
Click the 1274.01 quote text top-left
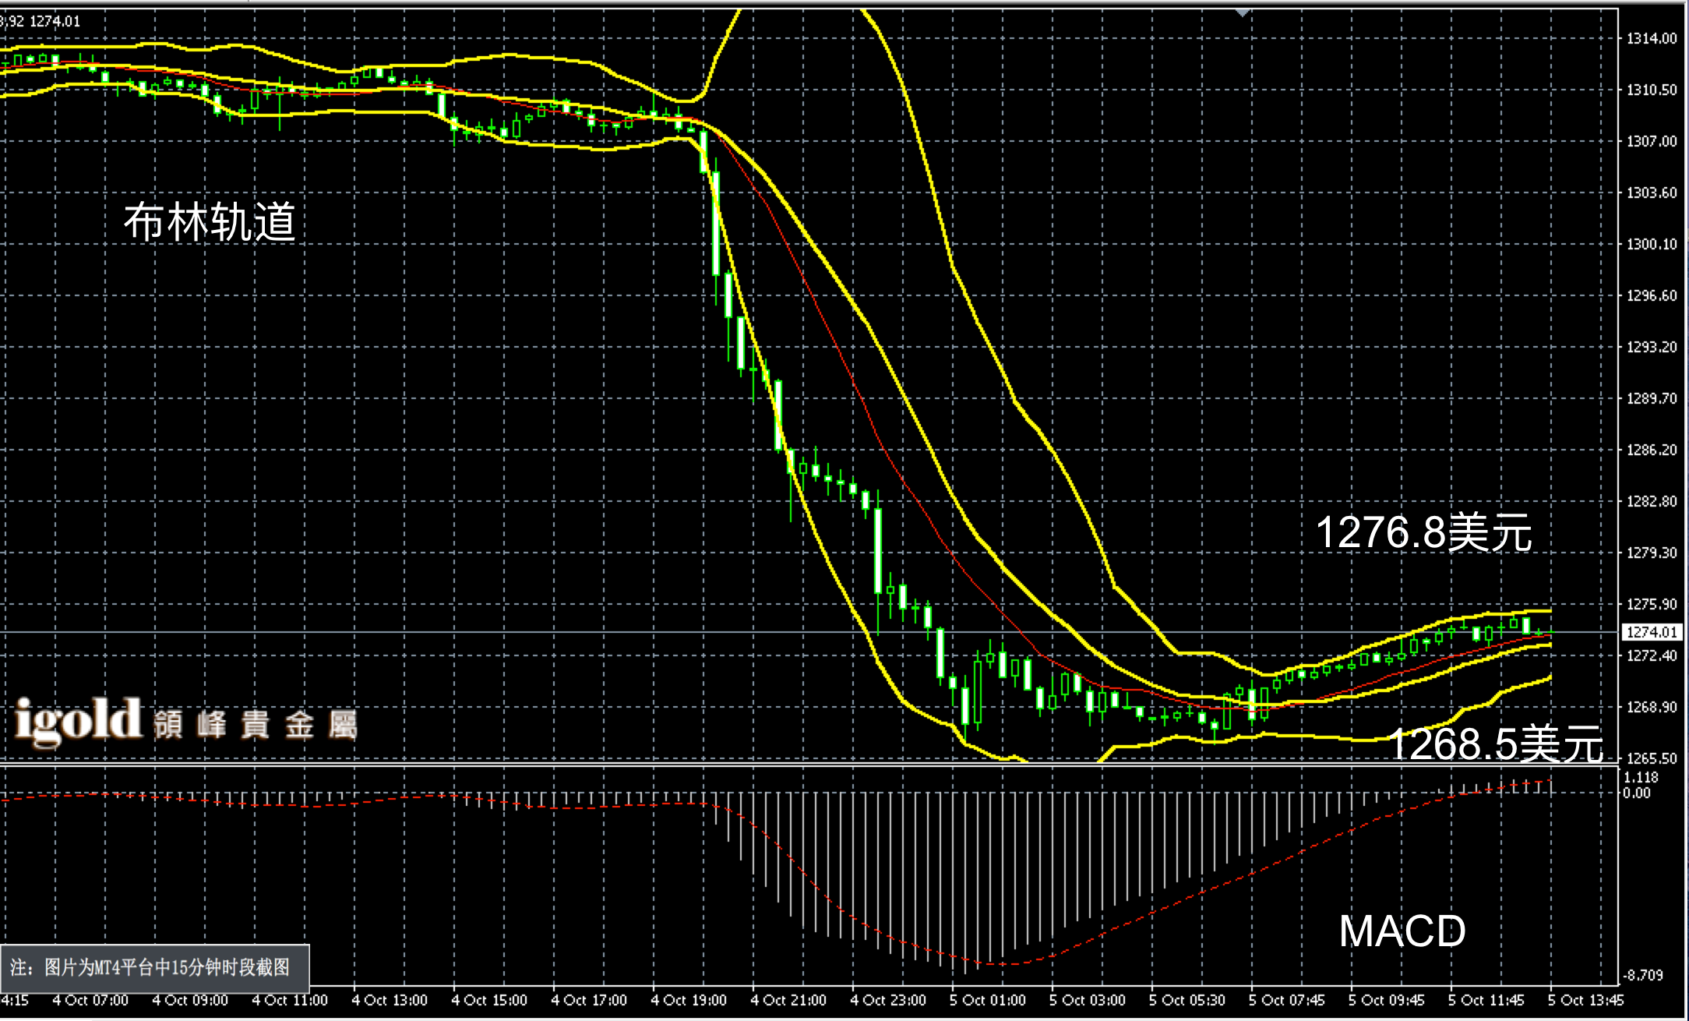[55, 21]
